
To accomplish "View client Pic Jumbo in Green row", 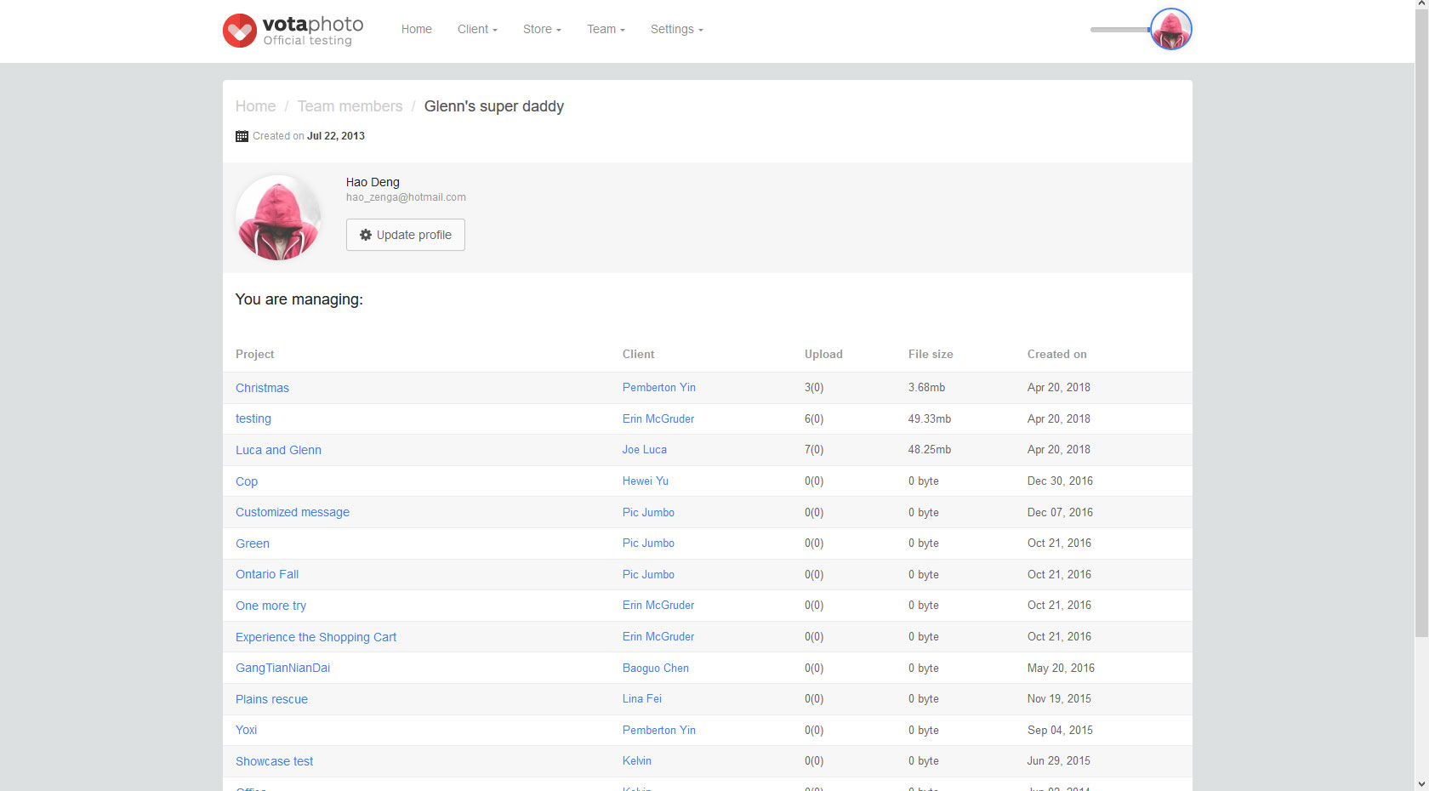I will pos(648,543).
